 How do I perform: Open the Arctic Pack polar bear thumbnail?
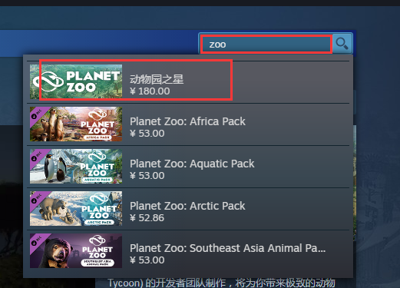[x=76, y=208]
